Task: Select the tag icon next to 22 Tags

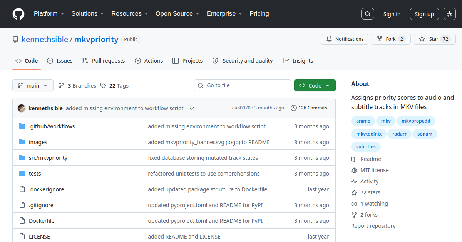Action: coord(103,85)
